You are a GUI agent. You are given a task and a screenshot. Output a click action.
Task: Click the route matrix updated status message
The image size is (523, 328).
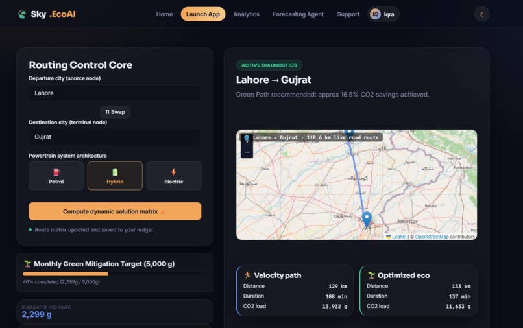94,229
